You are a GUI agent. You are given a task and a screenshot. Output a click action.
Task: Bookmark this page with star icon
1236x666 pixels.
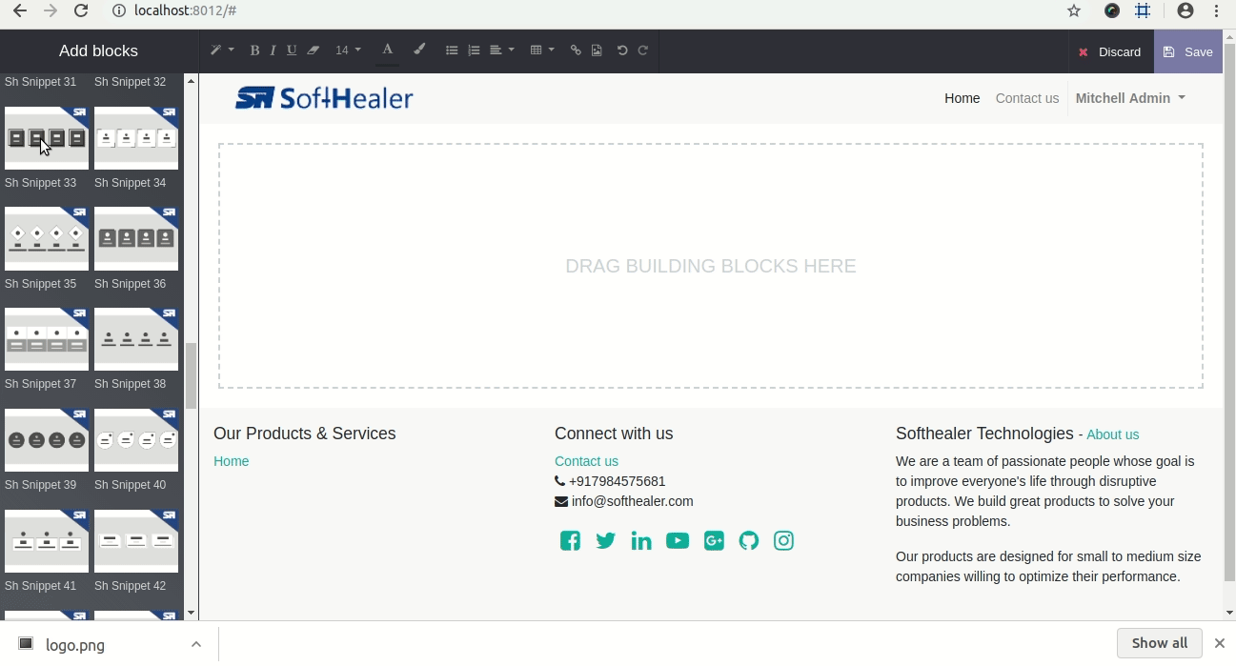pos(1074,10)
